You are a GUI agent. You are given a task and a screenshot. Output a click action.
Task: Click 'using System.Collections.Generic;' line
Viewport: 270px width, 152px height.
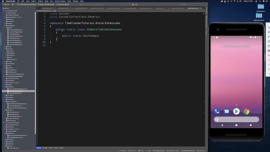[x=75, y=17]
